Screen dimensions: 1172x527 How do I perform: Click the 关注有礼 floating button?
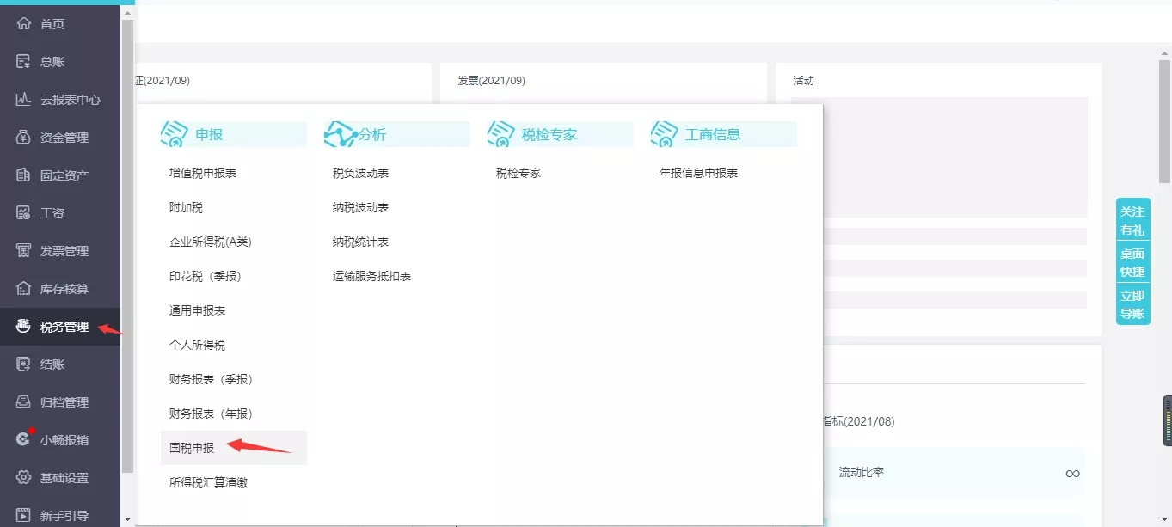pos(1132,220)
